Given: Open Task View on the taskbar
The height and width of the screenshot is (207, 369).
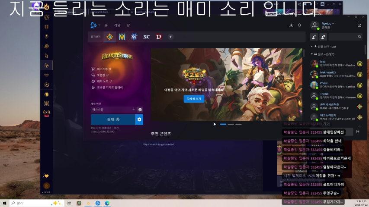Looking at the screenshot, I should click(69, 203).
